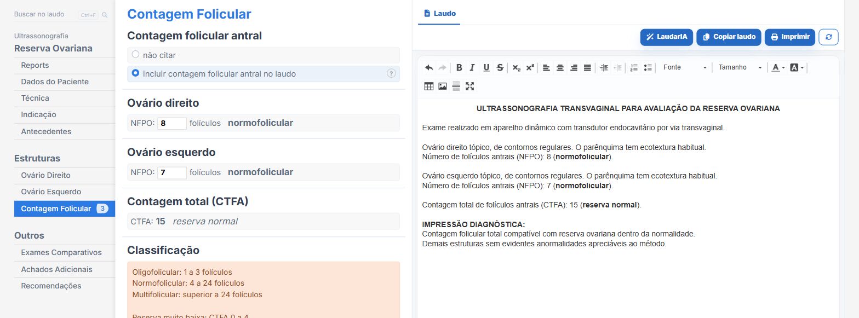Insert an image into the report

[x=443, y=86]
